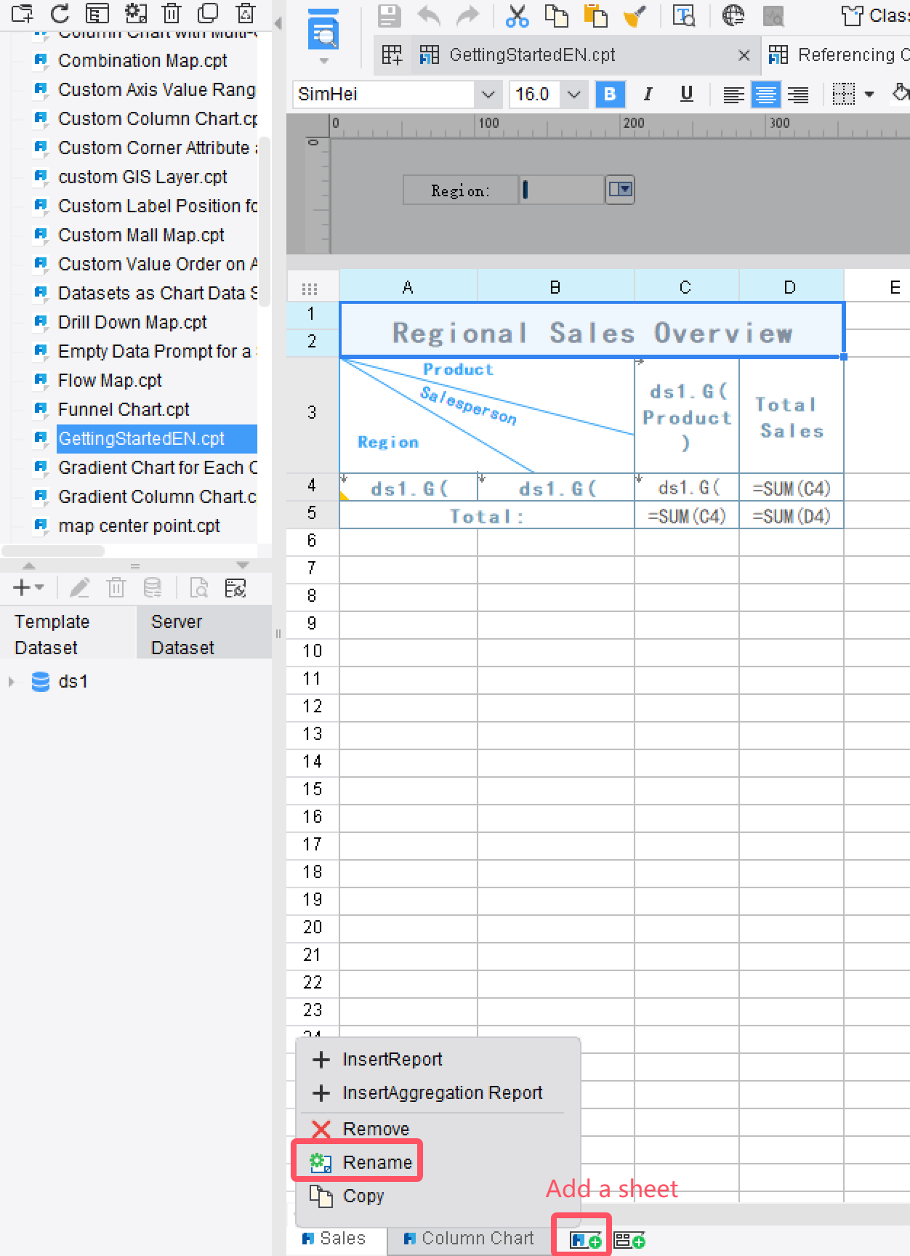Open the recycle bin icon above file list
Image resolution: width=910 pixels, height=1256 pixels.
point(246,13)
